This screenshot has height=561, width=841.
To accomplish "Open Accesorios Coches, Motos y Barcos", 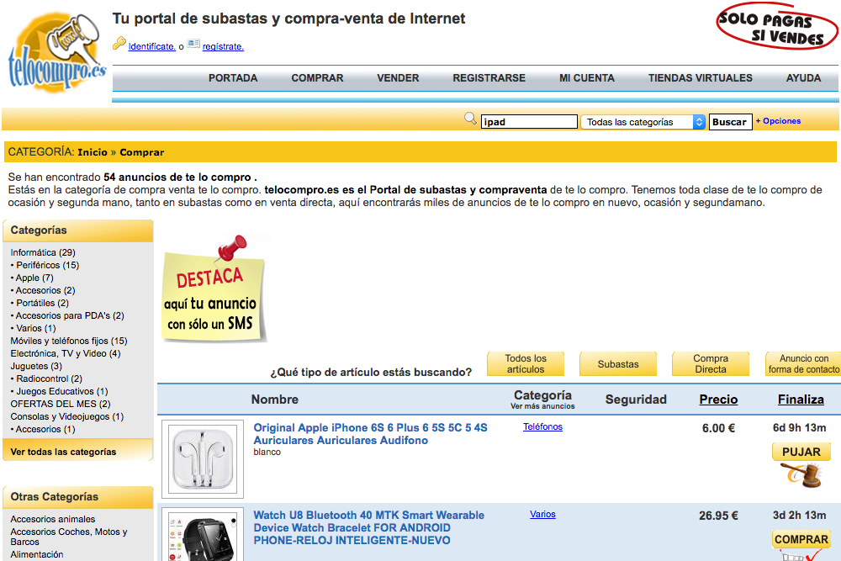I will [x=69, y=537].
